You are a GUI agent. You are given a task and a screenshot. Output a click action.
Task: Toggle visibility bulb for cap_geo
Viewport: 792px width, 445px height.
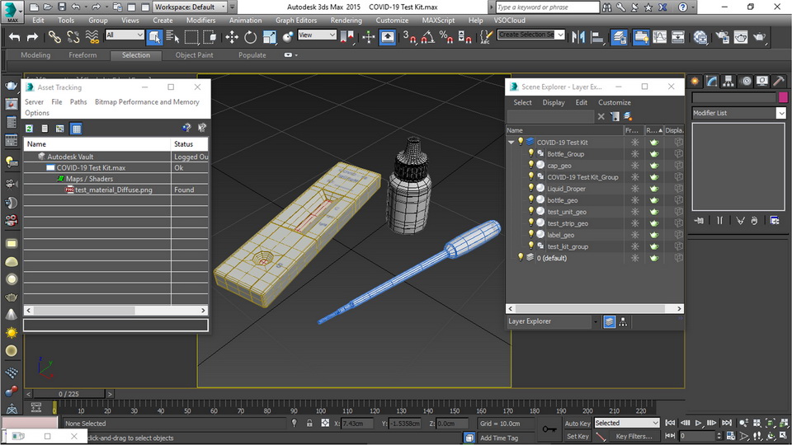(x=530, y=165)
